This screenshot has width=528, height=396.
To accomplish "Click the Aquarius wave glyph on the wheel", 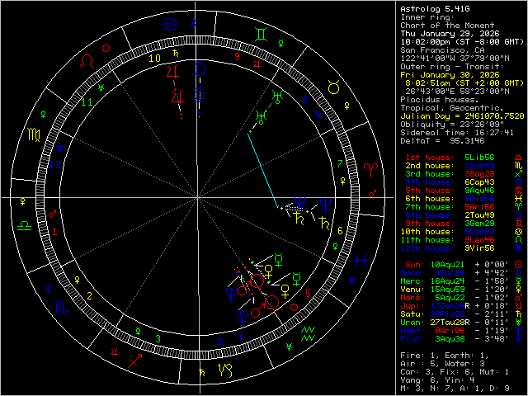I will (309, 334).
